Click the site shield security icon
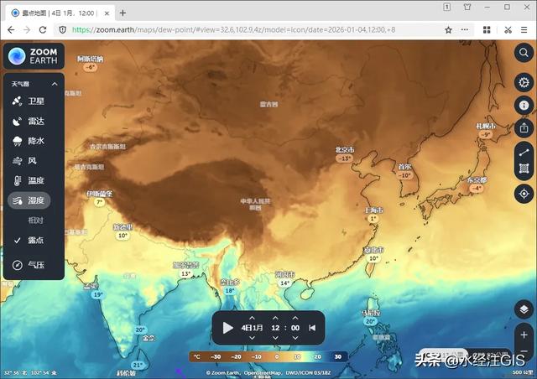Viewport: 537px width, 379px height. (x=63, y=30)
